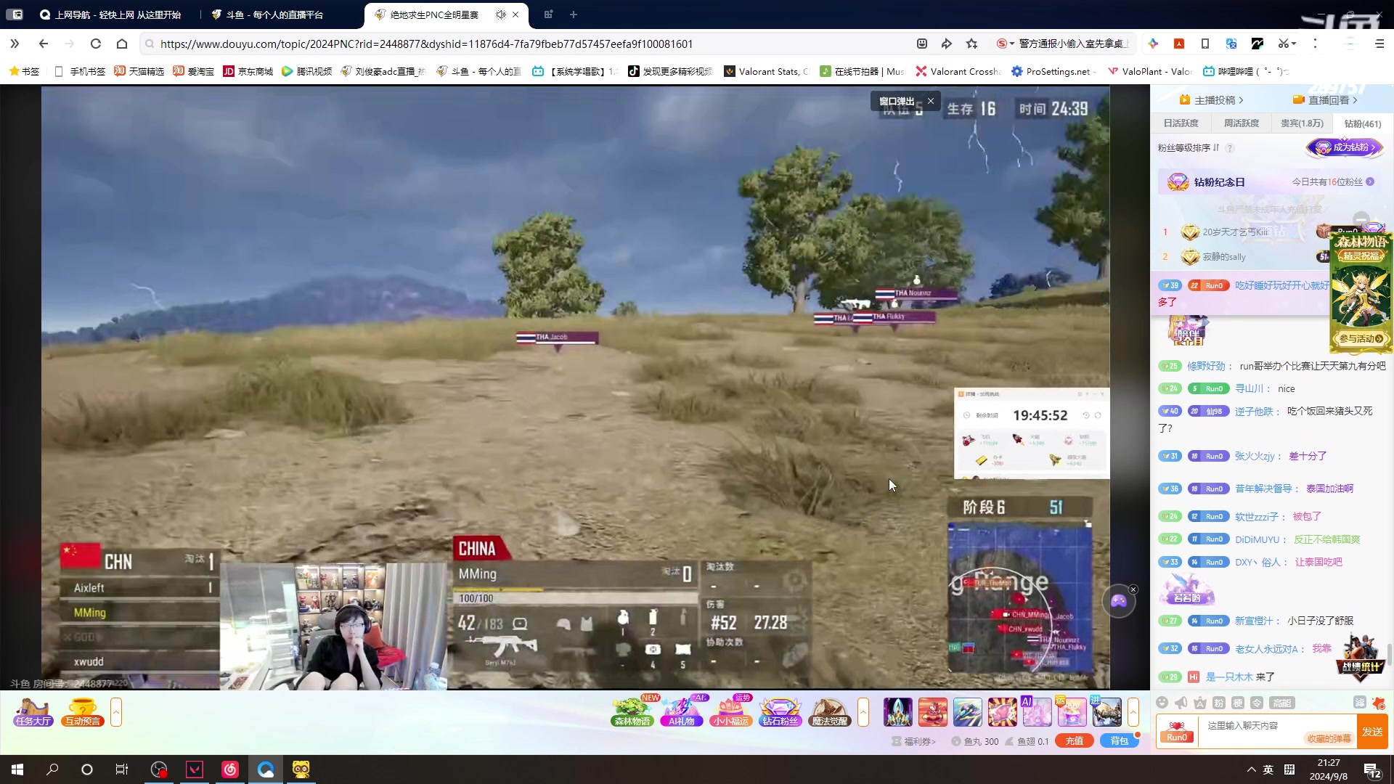Open the browser main hamburger menu
1394x784 pixels.
1379,44
